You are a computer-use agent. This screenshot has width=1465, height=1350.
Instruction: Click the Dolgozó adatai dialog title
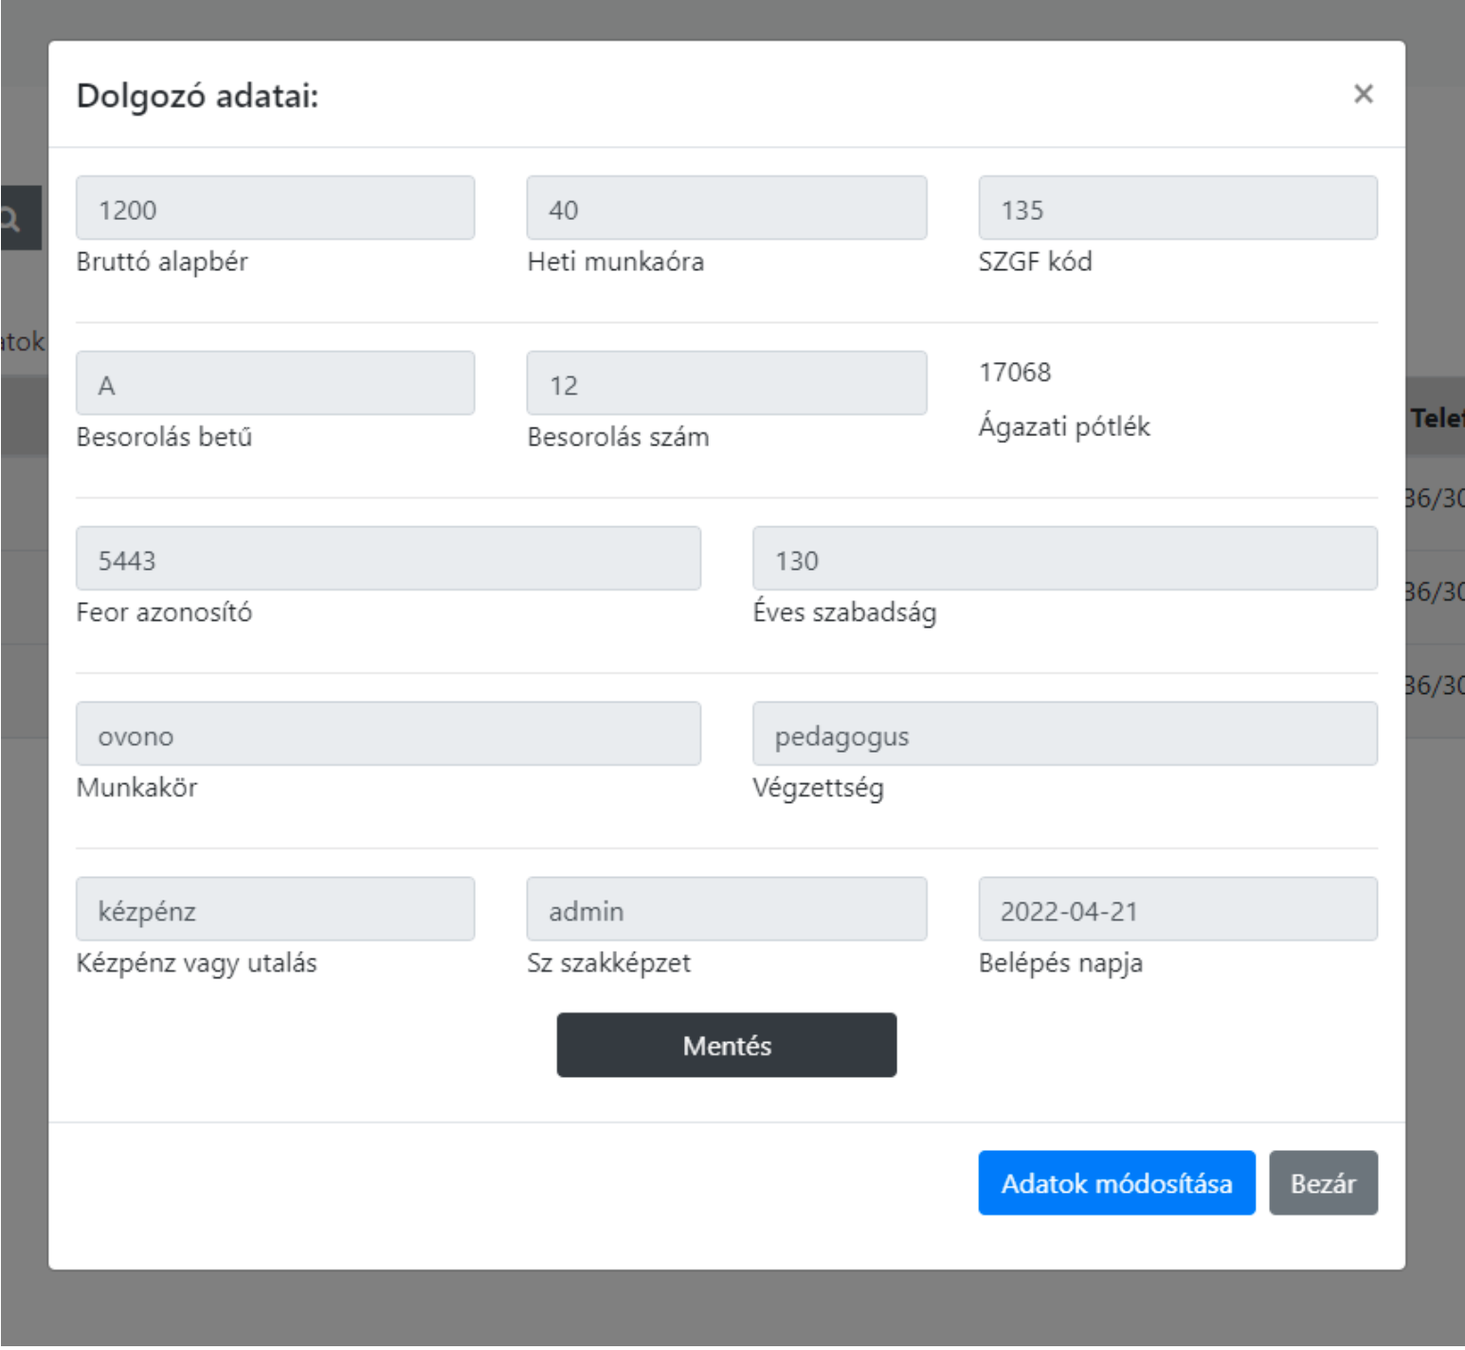pos(197,96)
